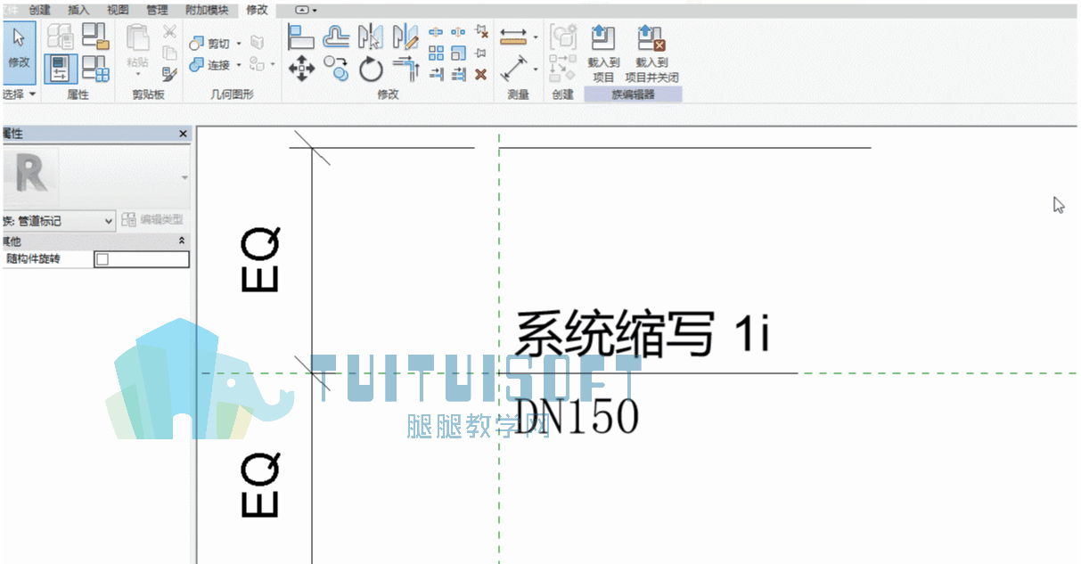
Task: Expand the 连接 dropdown arrow
Action: click(239, 65)
